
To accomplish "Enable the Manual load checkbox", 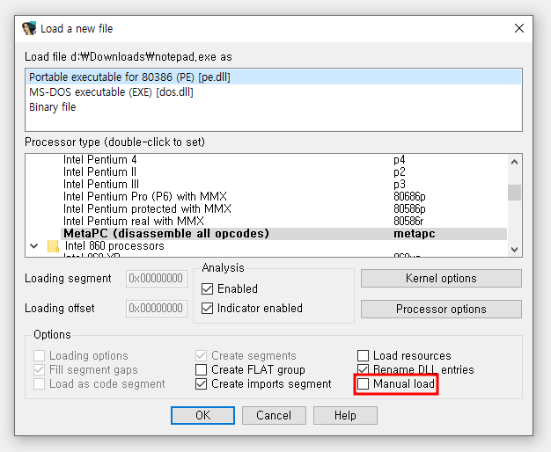I will pos(363,383).
